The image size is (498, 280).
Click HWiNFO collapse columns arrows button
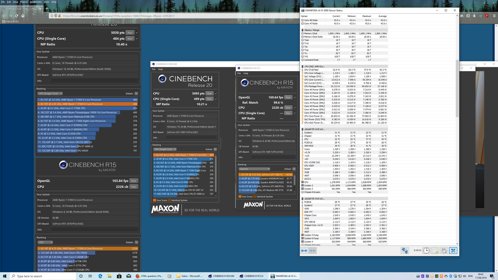coord(312,251)
